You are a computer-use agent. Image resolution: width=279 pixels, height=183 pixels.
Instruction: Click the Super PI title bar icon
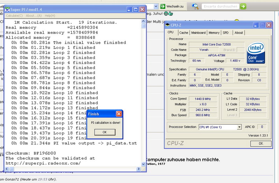coord(7,9)
